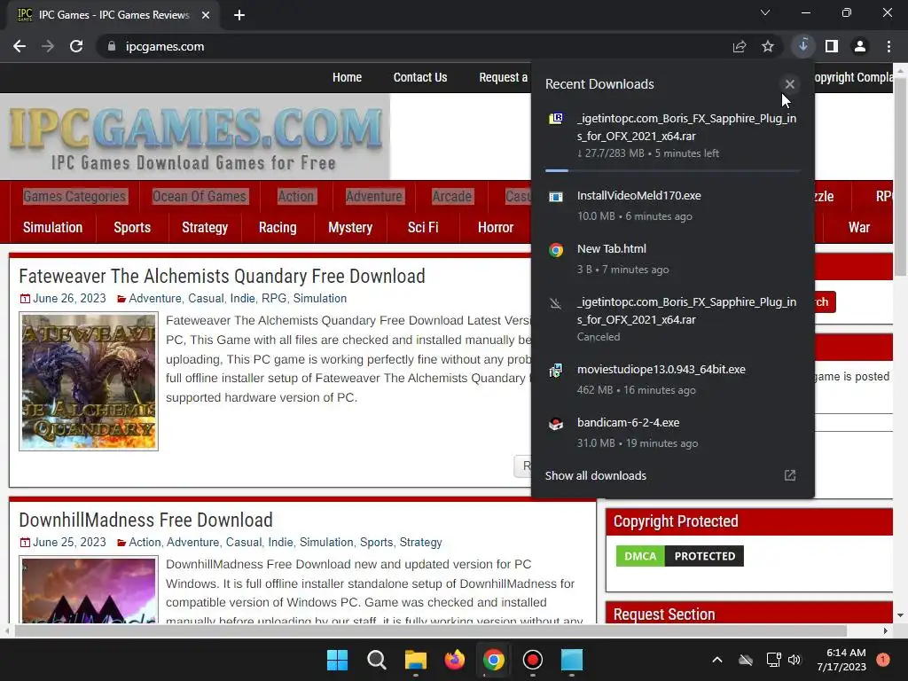Open the Sci Fi category
The height and width of the screenshot is (681, 908).
[423, 228]
